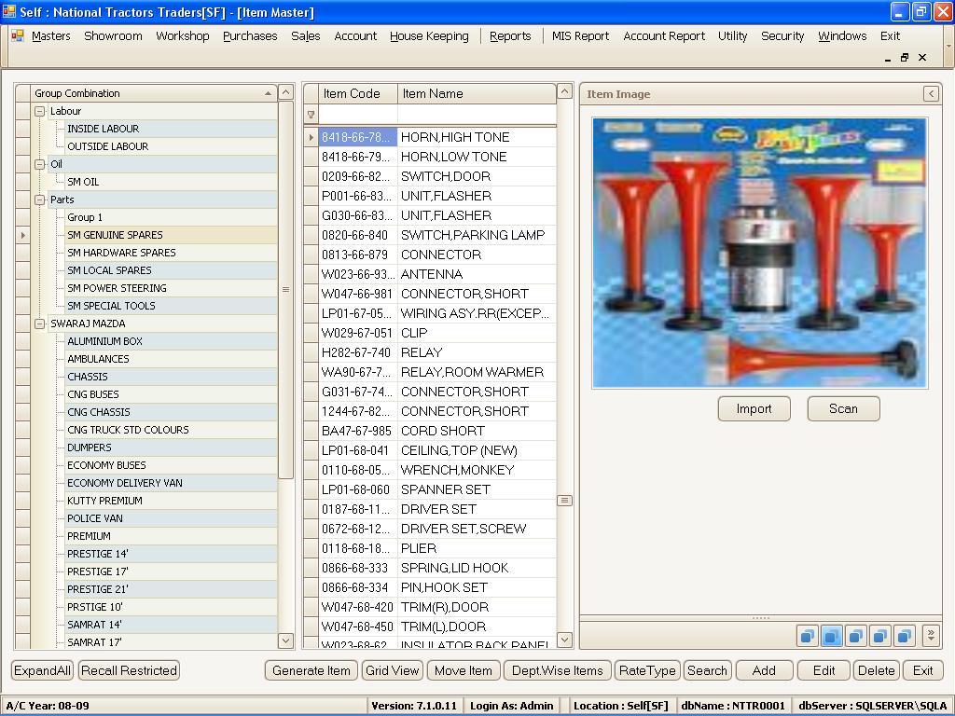Click the last blue panel icon before the chevron
955x716 pixels.
point(904,636)
